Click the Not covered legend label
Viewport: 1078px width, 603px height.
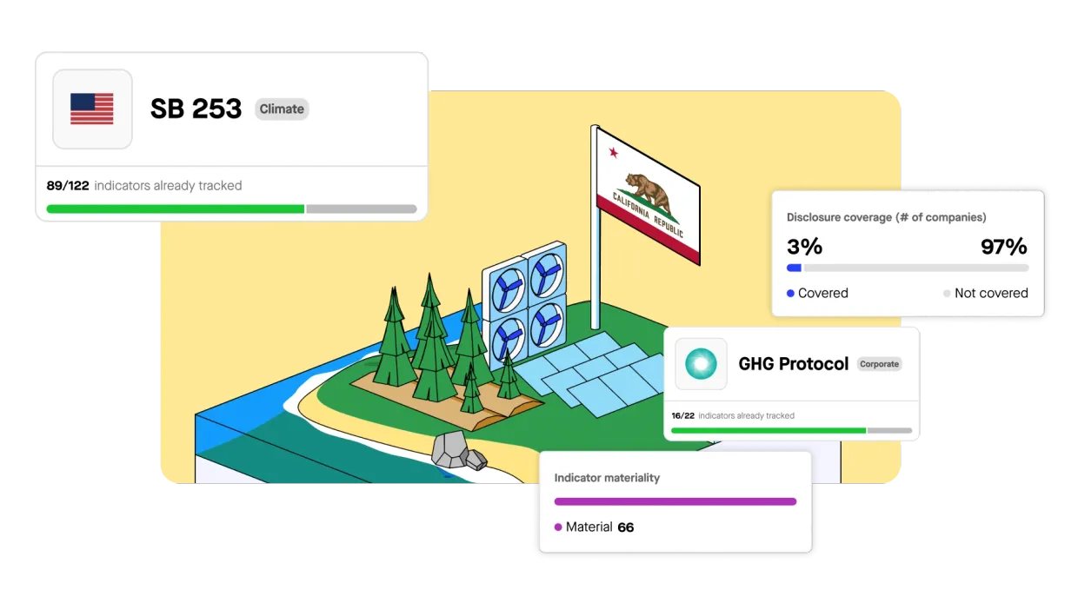click(x=991, y=294)
